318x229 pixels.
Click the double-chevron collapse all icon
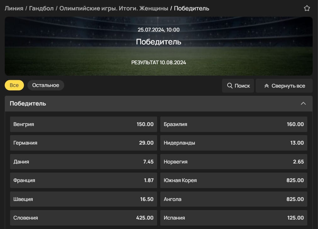coord(266,86)
